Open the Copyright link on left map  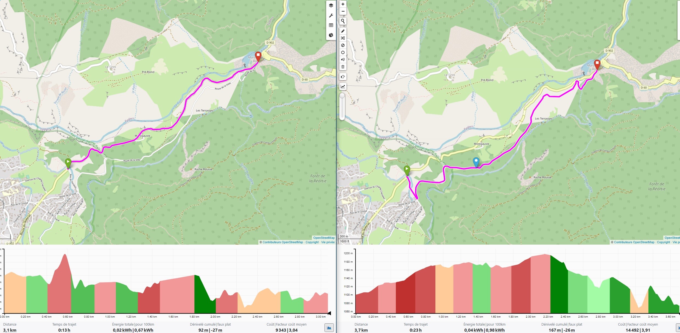pos(312,242)
